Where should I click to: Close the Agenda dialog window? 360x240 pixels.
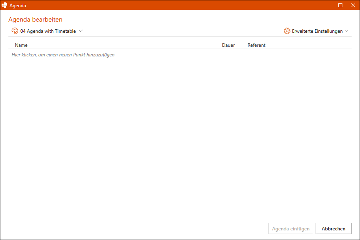353,5
